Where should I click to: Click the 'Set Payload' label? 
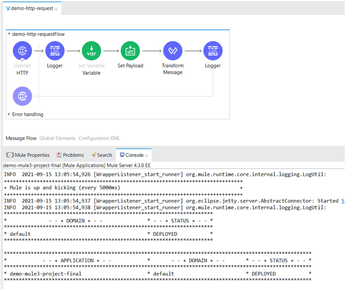tap(130, 66)
